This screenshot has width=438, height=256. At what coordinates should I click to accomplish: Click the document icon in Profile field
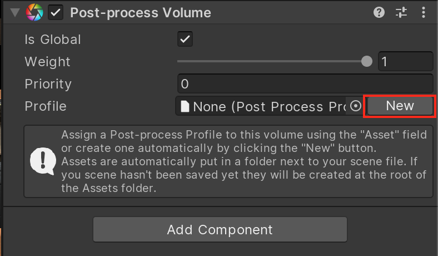click(x=185, y=106)
